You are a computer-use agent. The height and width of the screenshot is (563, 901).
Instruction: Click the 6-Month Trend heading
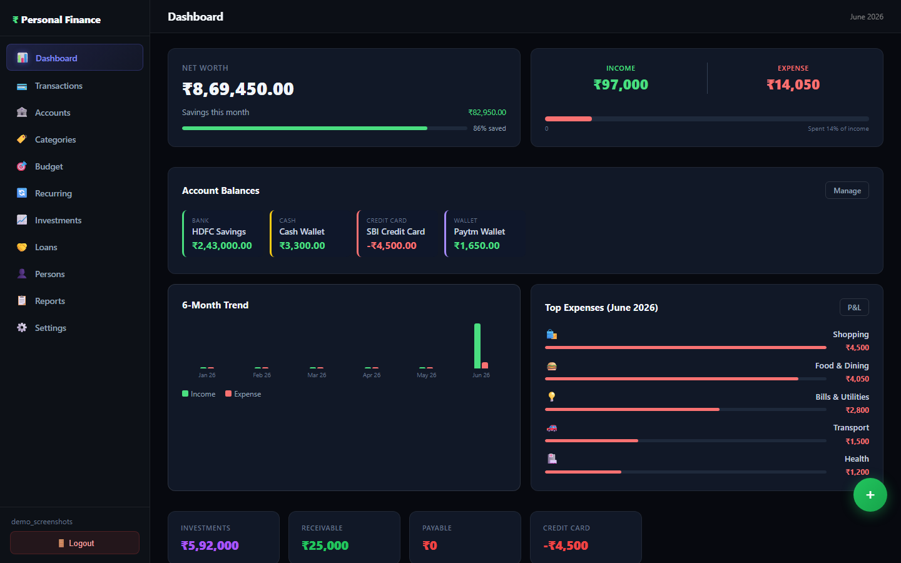(215, 305)
